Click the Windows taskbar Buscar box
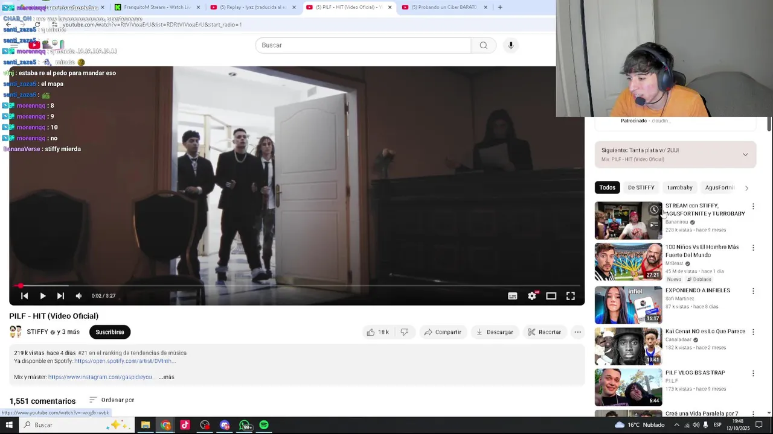This screenshot has height=434, width=773. [75, 425]
